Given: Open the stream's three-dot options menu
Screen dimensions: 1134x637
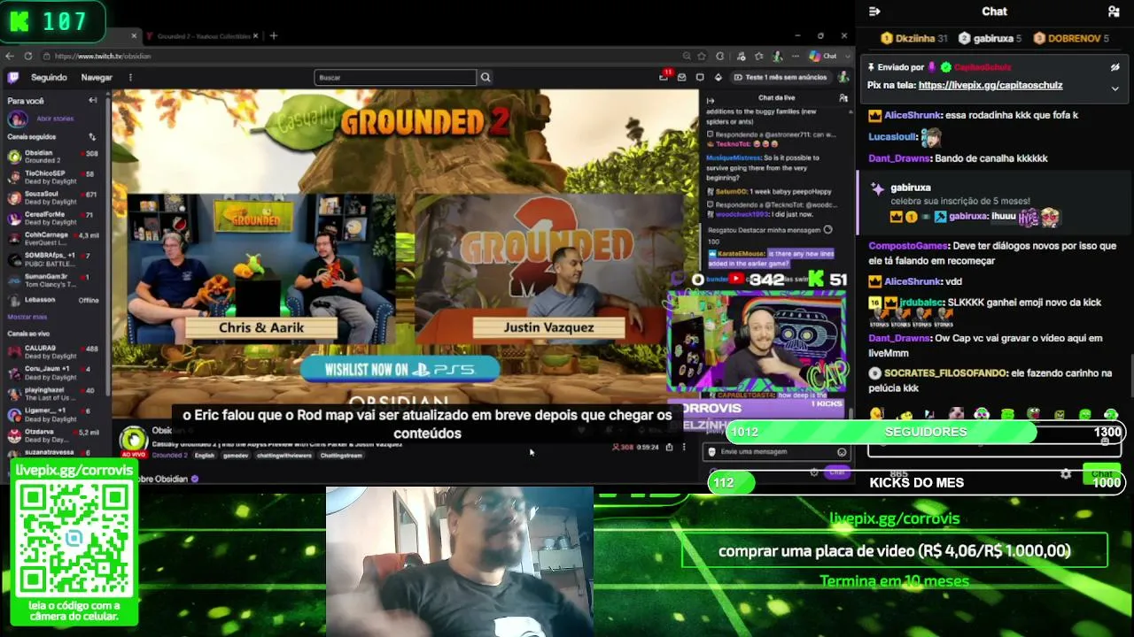Looking at the screenshot, I should [x=683, y=447].
